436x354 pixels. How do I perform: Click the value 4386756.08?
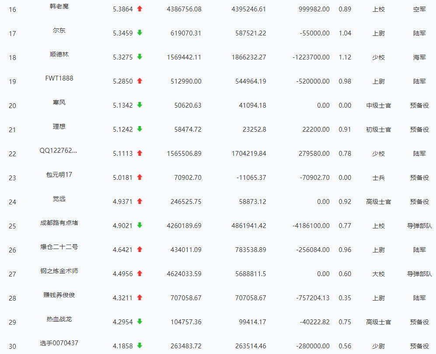click(x=184, y=9)
